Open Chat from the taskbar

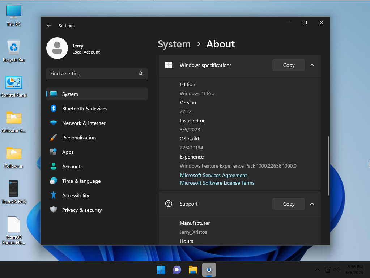point(177,270)
